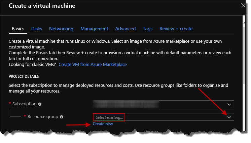
Task: Click the Subscription info icon
Action: tap(40, 104)
